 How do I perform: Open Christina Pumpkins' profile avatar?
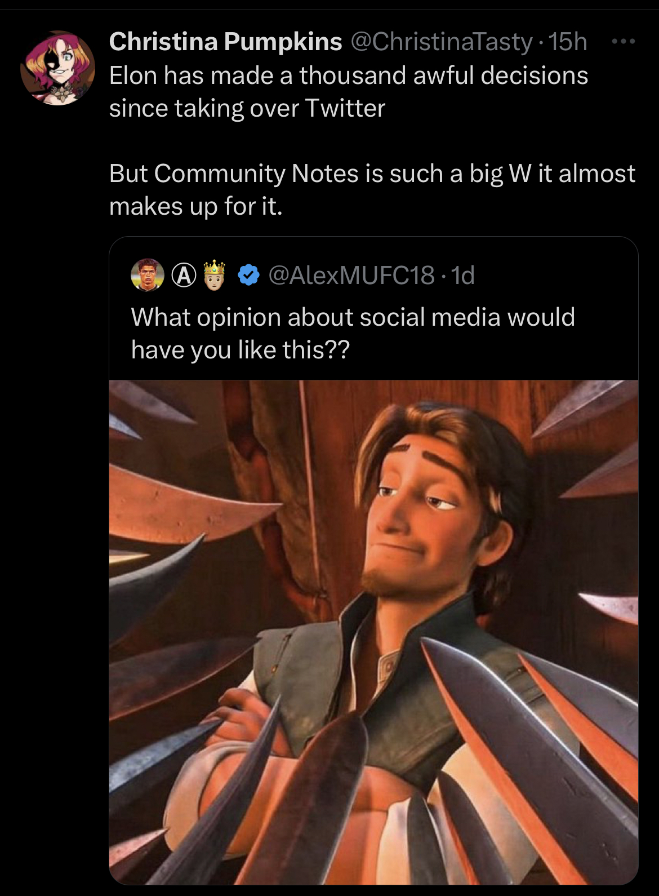57,68
